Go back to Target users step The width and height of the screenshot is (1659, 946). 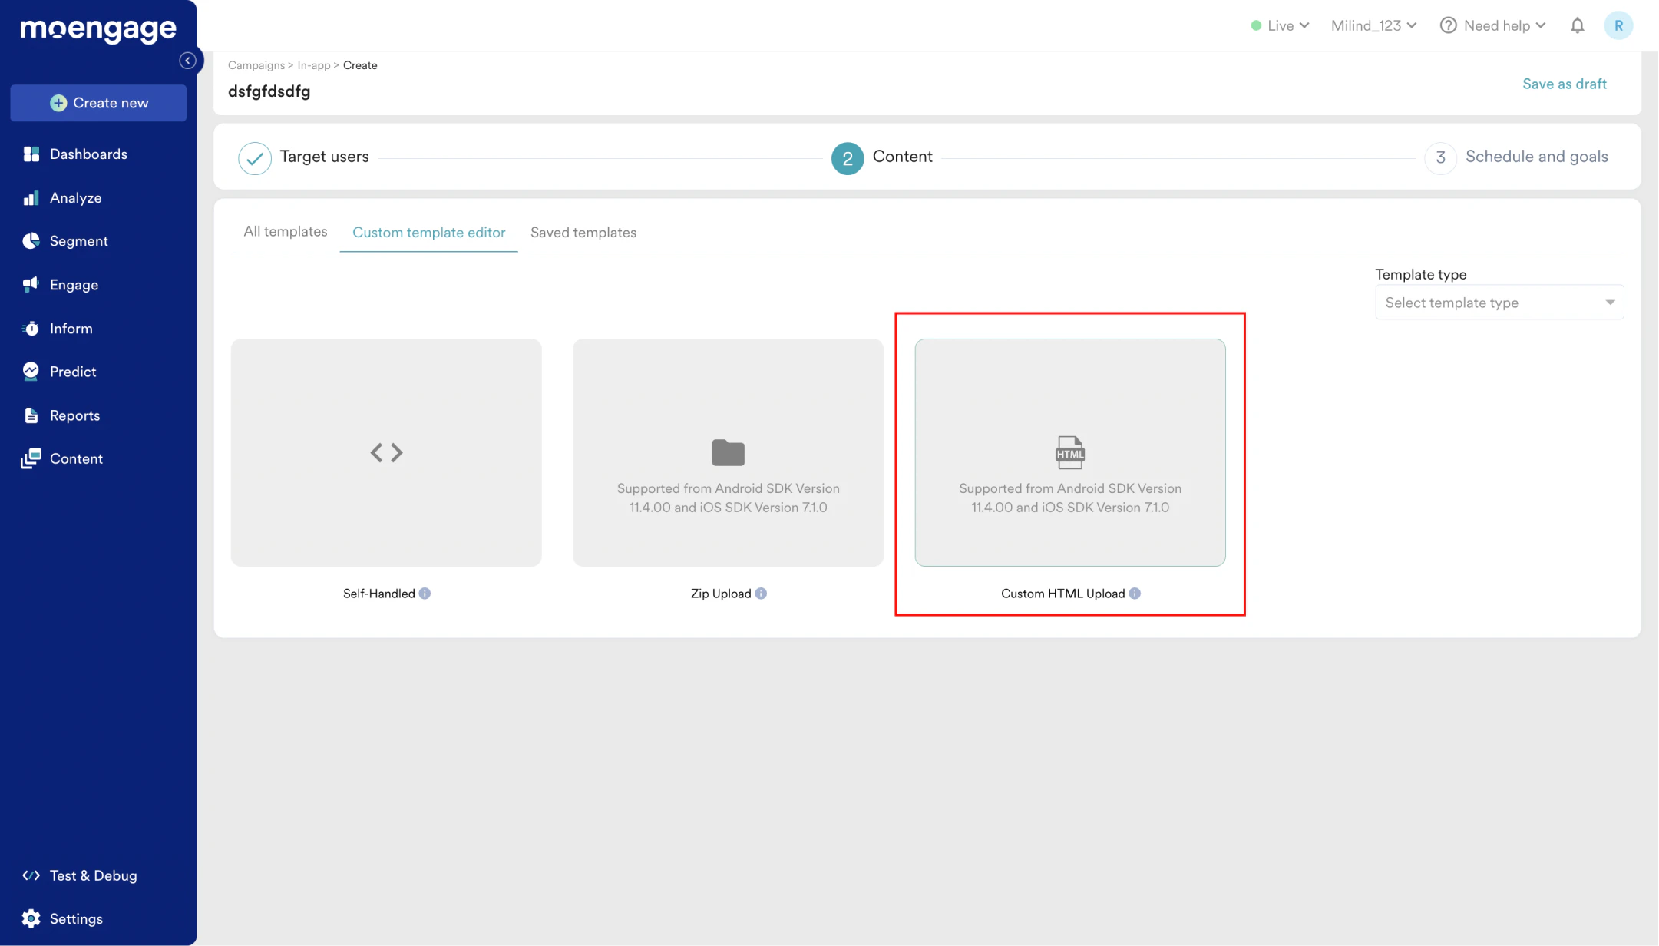pyautogui.click(x=323, y=157)
